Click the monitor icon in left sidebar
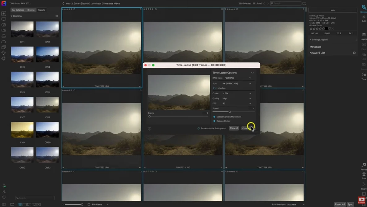 tap(3, 19)
